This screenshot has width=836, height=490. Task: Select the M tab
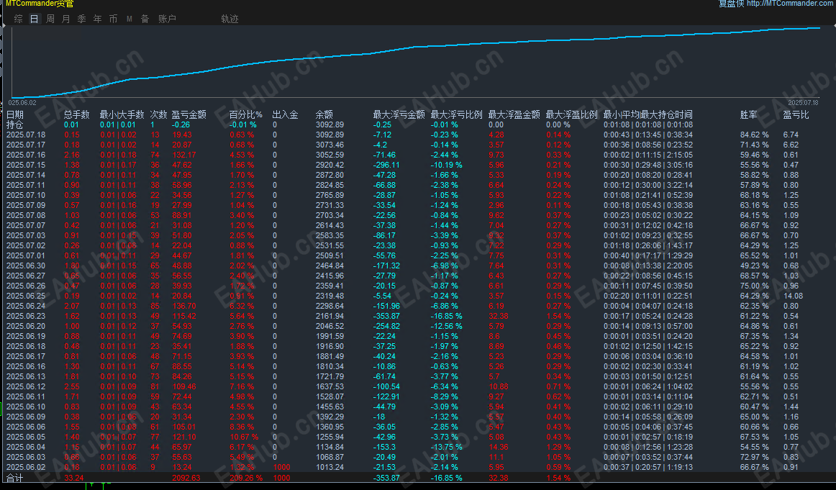[x=130, y=19]
